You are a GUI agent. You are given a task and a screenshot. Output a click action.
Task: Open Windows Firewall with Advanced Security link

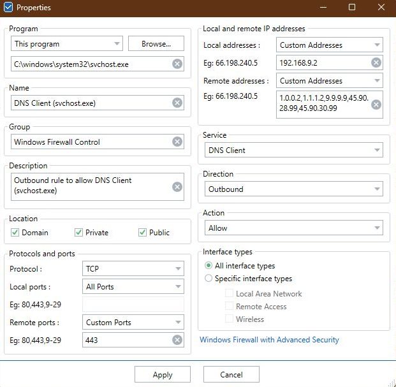pyautogui.click(x=269, y=340)
